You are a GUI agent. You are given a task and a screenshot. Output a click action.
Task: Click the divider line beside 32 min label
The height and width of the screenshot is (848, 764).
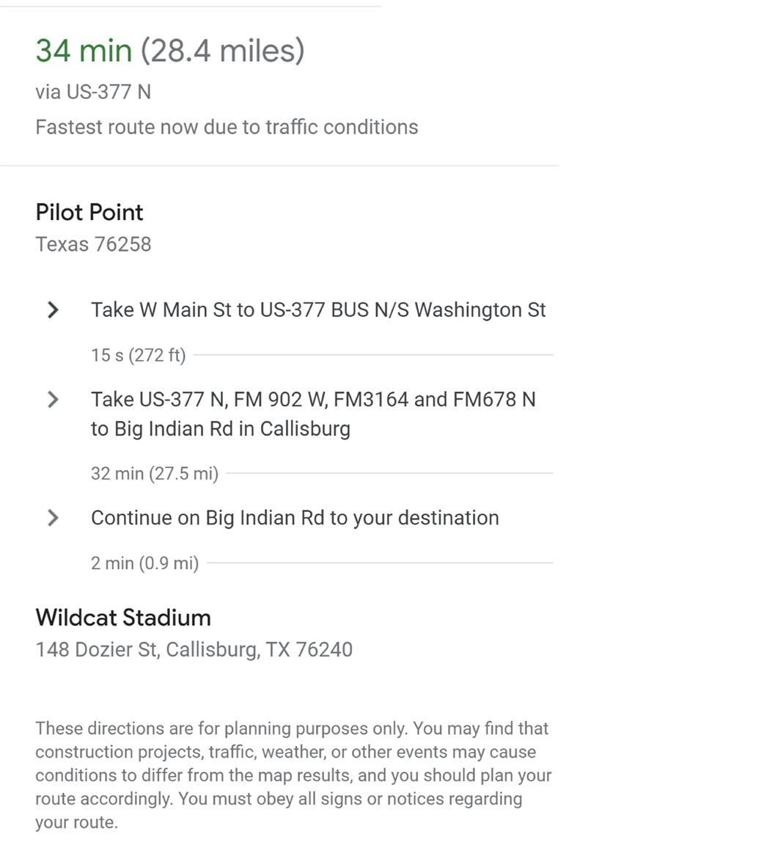click(390, 473)
